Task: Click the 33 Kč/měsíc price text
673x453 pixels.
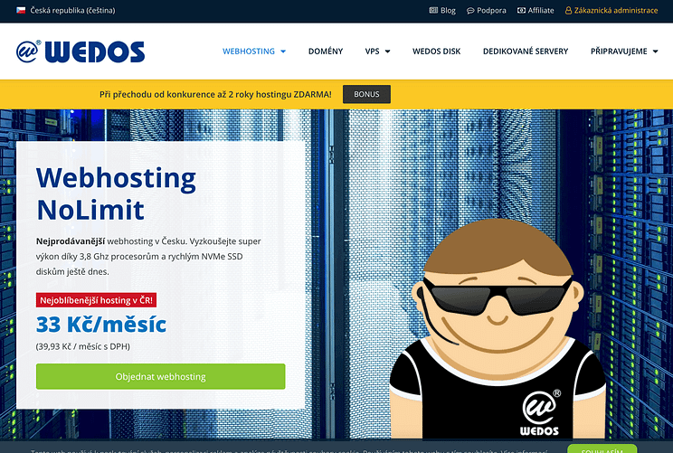Action: 101,324
